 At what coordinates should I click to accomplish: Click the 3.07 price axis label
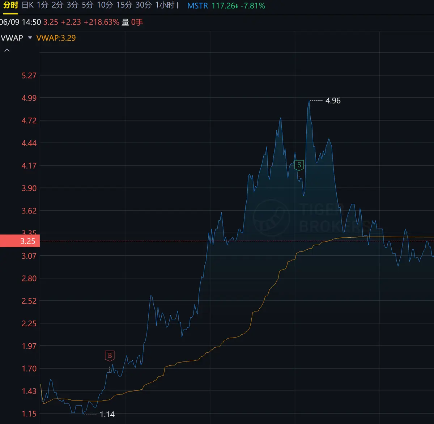29,255
